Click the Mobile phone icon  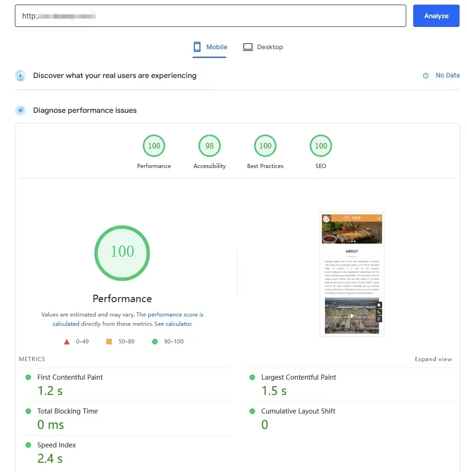pyautogui.click(x=197, y=47)
